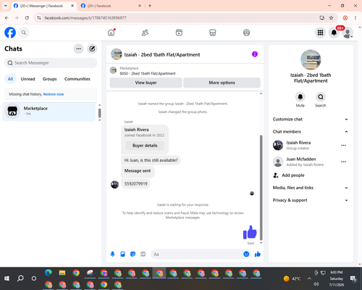This screenshot has height=290, width=362.
Task: Select the All chats filter tab
Action: pos(10,79)
